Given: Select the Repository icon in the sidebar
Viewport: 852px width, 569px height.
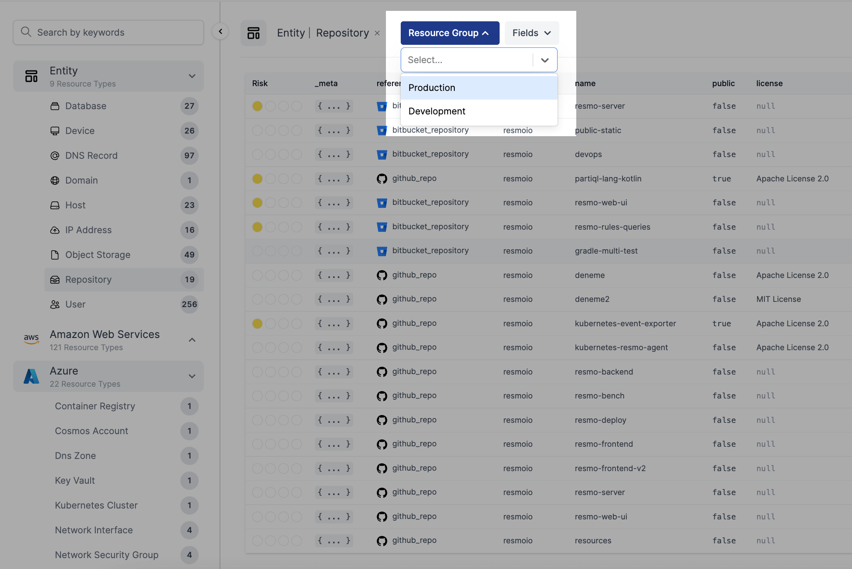Looking at the screenshot, I should (55, 280).
